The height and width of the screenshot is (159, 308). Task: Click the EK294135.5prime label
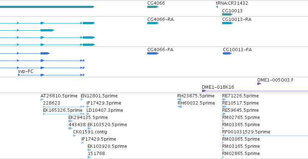(x=88, y=118)
